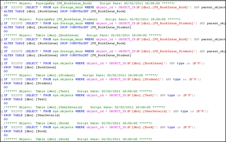
Task: Place cursor on 'DROP TABLE [dbo].[Student]' line
Action: [28, 83]
